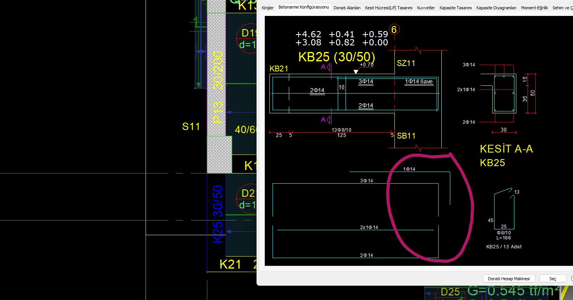Click the 35 dimension beside the section

pos(525,99)
